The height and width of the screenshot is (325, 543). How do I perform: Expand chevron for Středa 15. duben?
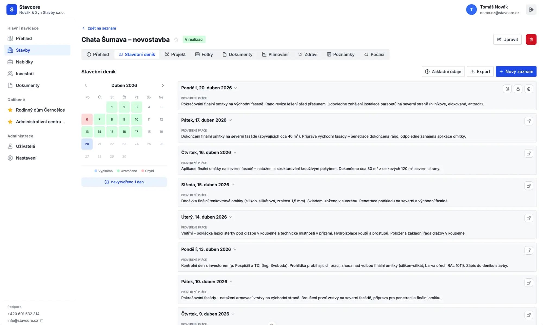pyautogui.click(x=233, y=185)
